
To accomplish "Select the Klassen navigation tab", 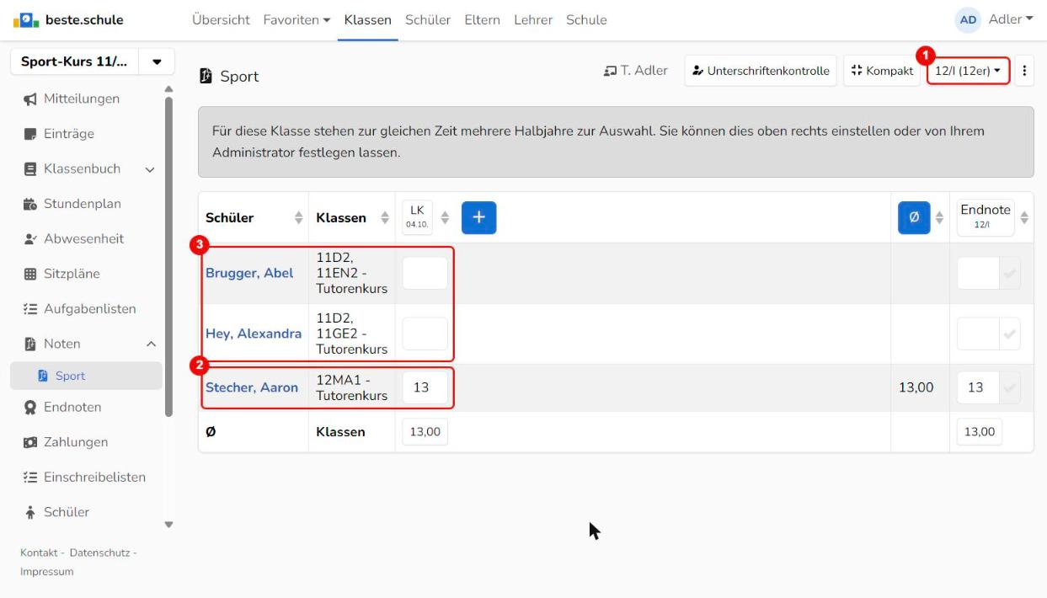I will coord(368,19).
